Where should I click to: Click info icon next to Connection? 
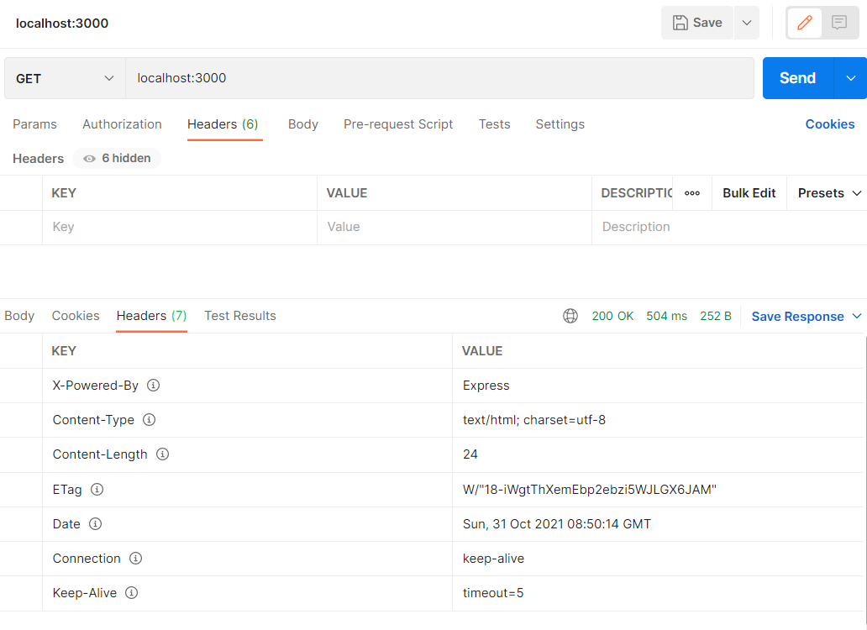[135, 558]
